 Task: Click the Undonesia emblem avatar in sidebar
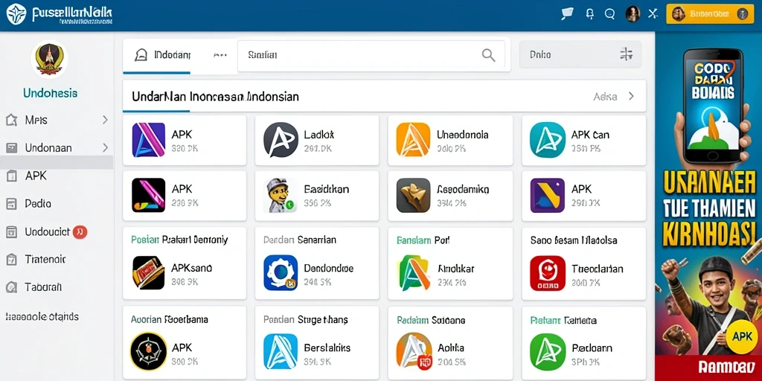point(49,60)
